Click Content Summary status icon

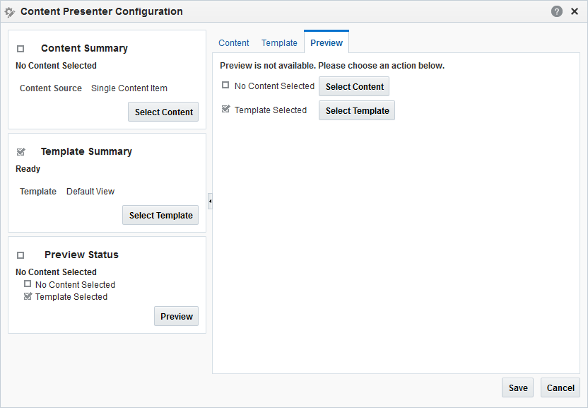(20, 49)
